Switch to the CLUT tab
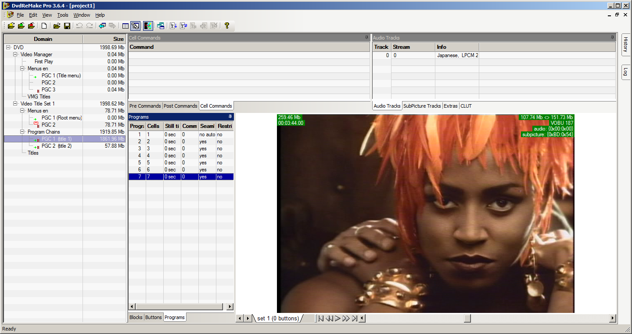Image resolution: width=632 pixels, height=334 pixels. pyautogui.click(x=466, y=106)
